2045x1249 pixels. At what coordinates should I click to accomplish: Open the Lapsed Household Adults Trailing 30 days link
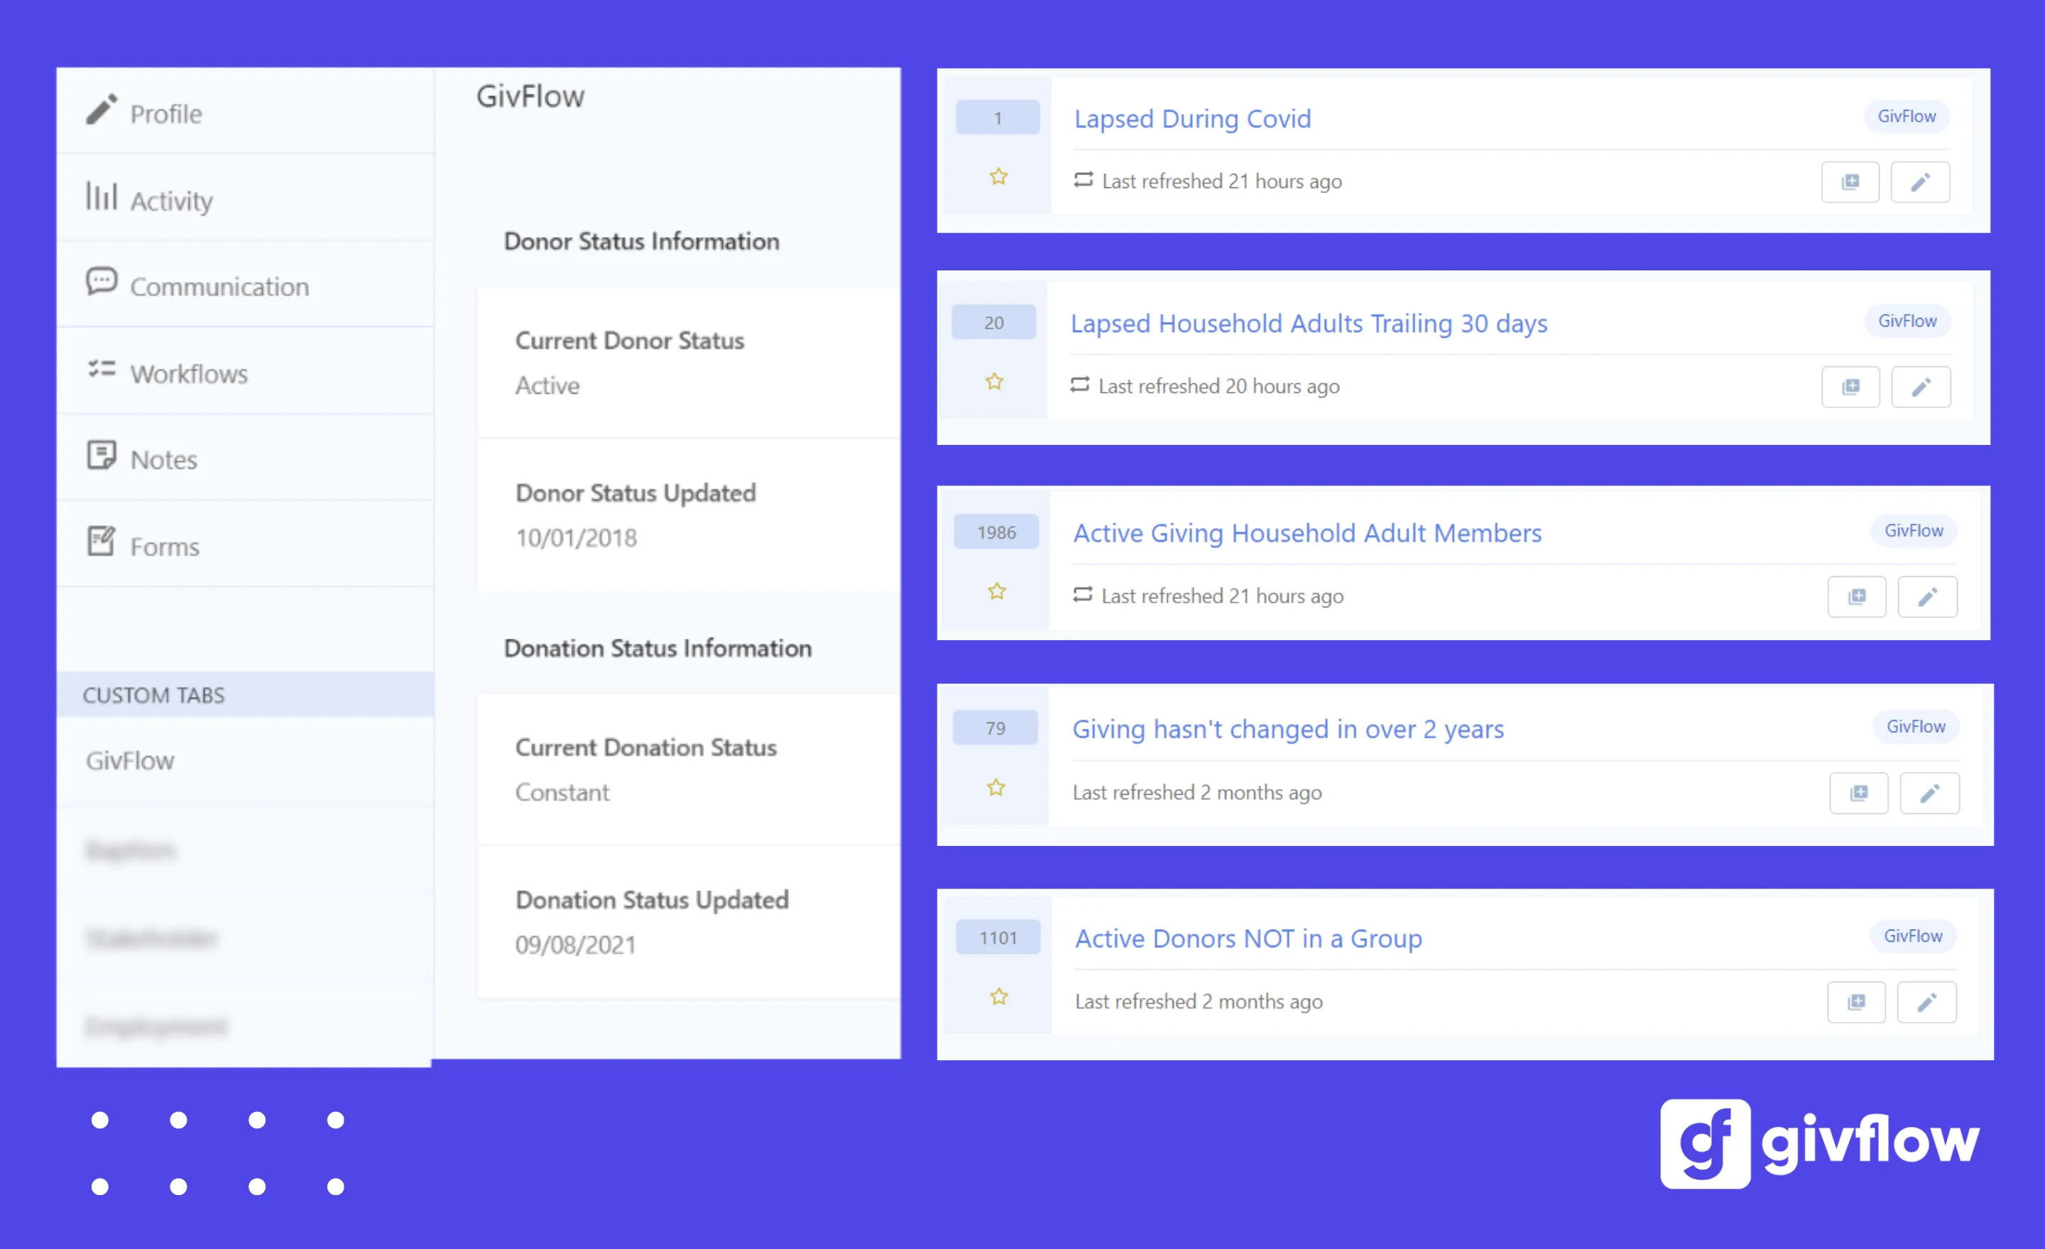(1309, 324)
